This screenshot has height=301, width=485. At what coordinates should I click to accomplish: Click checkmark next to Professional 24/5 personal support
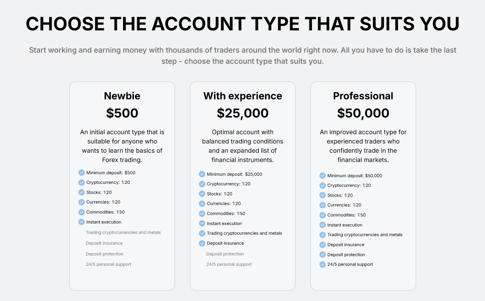point(323,264)
